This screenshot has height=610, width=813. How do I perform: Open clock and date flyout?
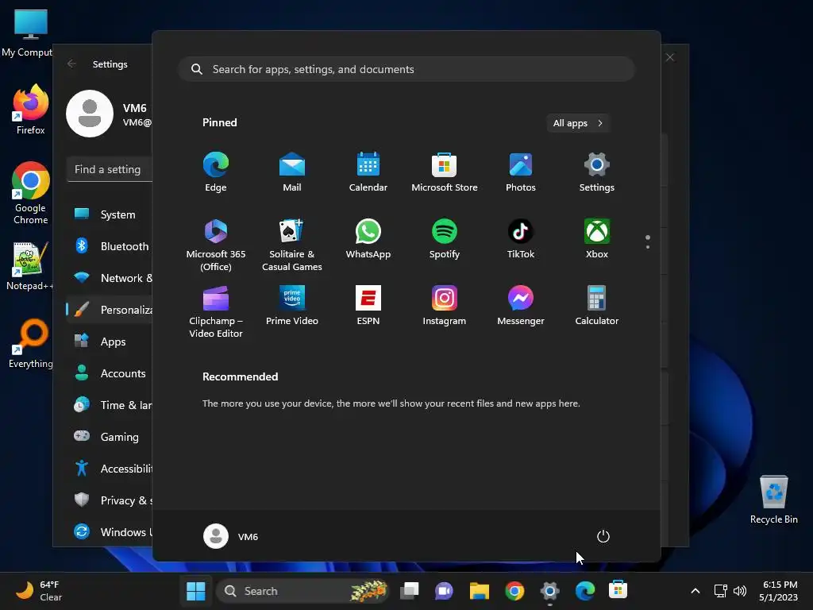click(780, 591)
